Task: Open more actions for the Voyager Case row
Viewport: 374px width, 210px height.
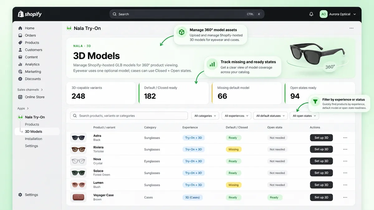Action: (345, 197)
